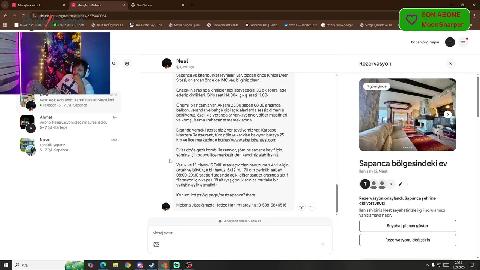The width and height of the screenshot is (480, 270).
Task: Click the microphone tray icon
Action: [x=433, y=265]
